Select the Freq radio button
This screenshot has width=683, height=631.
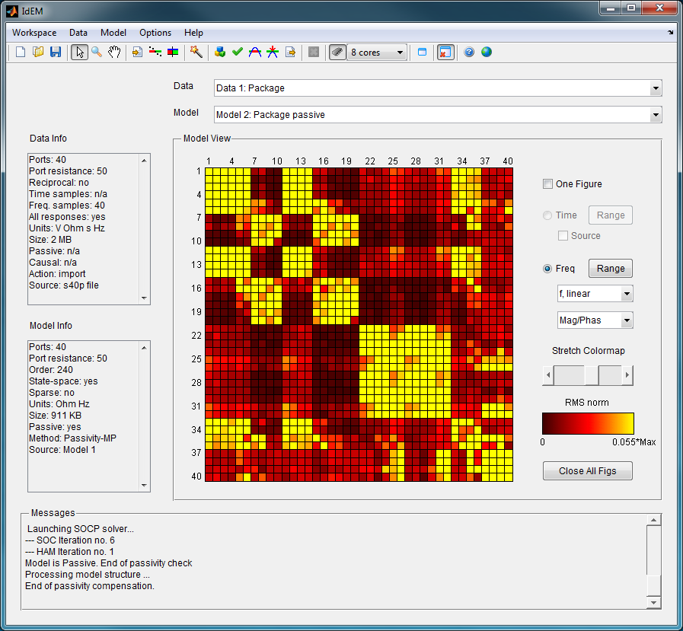point(547,269)
